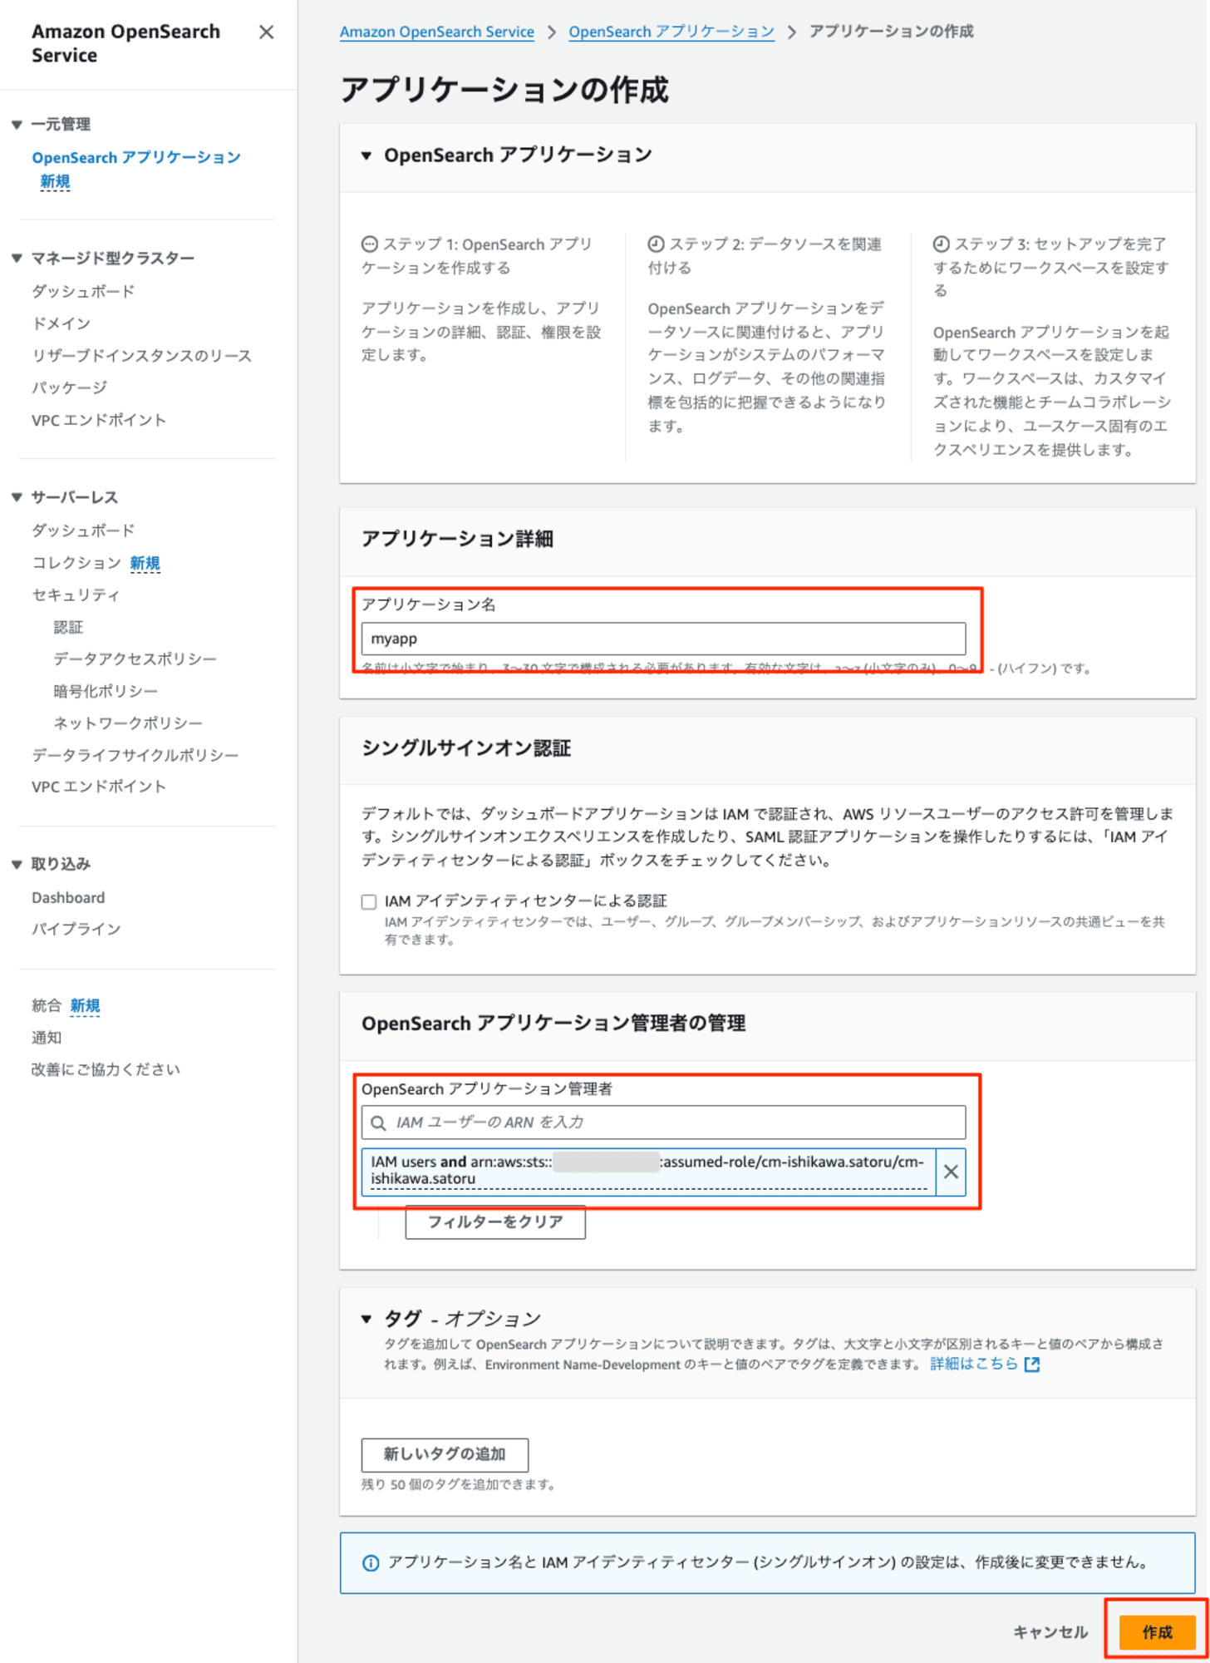
Task: Open サーバーレス VPC エンドポイント
Action: 99,787
